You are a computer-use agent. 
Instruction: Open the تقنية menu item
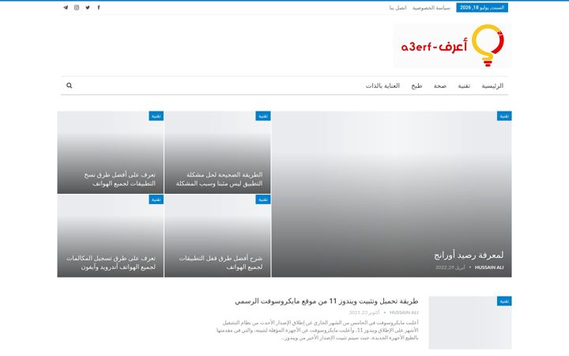[x=464, y=85]
